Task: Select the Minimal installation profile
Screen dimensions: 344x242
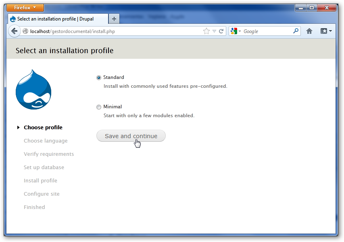Action: click(x=99, y=107)
